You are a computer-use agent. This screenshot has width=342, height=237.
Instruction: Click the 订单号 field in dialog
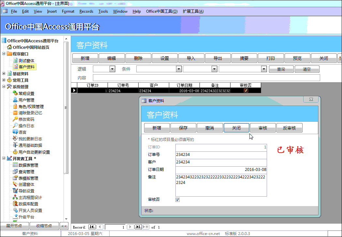(221, 155)
